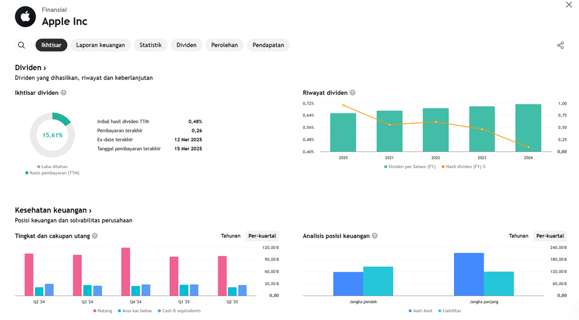Click the share icon
Screen dimensions: 579x320
tap(560, 45)
